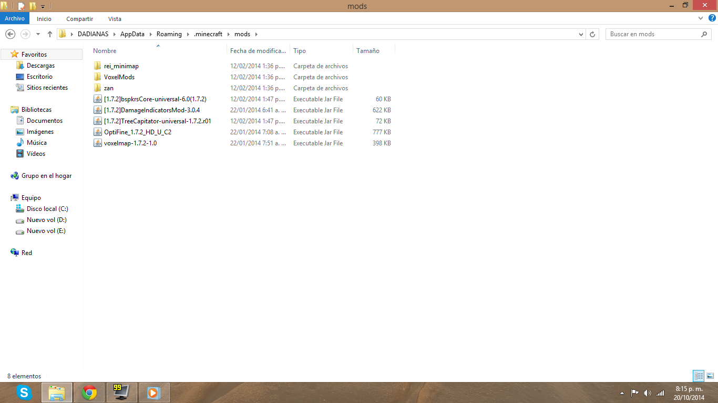Open Descargas in the sidebar

point(40,66)
